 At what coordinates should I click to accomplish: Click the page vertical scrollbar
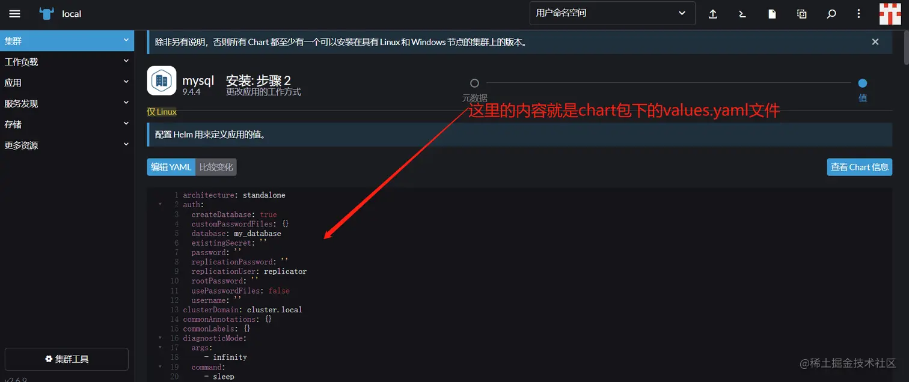[x=905, y=47]
